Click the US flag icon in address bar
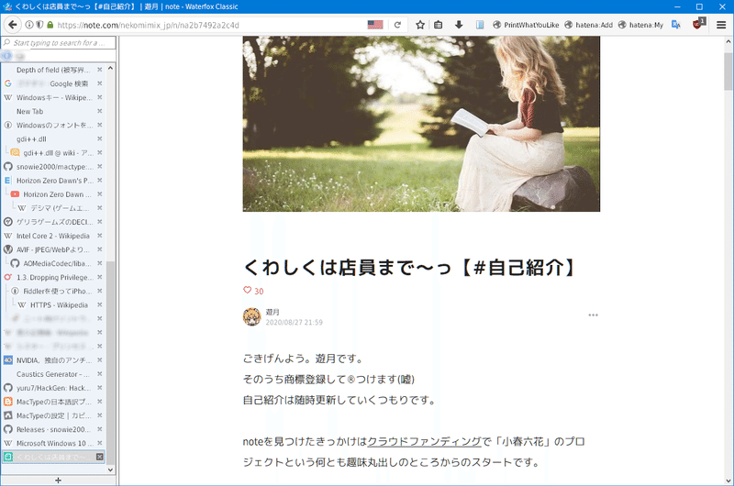Screen dimensions: 734x486 pyautogui.click(x=375, y=25)
